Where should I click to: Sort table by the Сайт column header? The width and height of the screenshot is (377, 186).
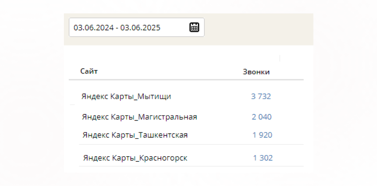click(89, 71)
